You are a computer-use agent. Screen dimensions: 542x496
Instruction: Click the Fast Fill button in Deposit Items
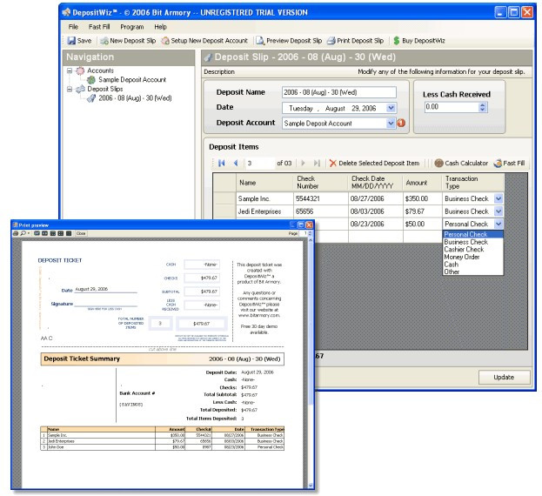[509, 163]
